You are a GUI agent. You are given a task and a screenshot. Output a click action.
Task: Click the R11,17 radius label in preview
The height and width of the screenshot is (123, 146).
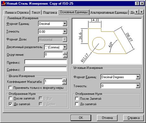coord(85,58)
